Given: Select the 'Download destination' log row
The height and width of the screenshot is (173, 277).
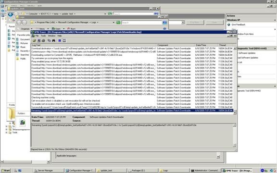Looking at the screenshot, I should [x=132, y=49].
